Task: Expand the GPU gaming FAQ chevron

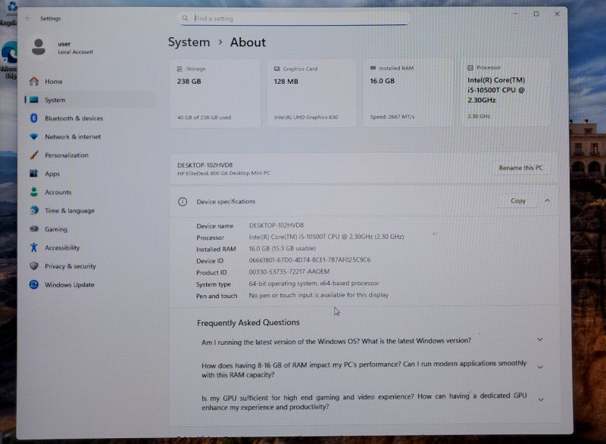Action: pyautogui.click(x=541, y=399)
